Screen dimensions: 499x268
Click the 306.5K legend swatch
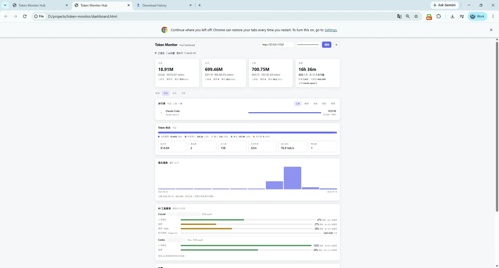(186, 136)
